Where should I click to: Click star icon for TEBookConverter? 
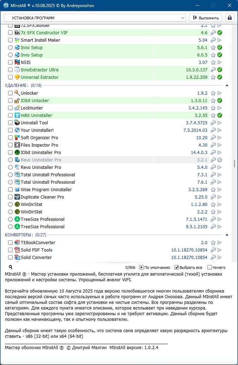coord(213,243)
